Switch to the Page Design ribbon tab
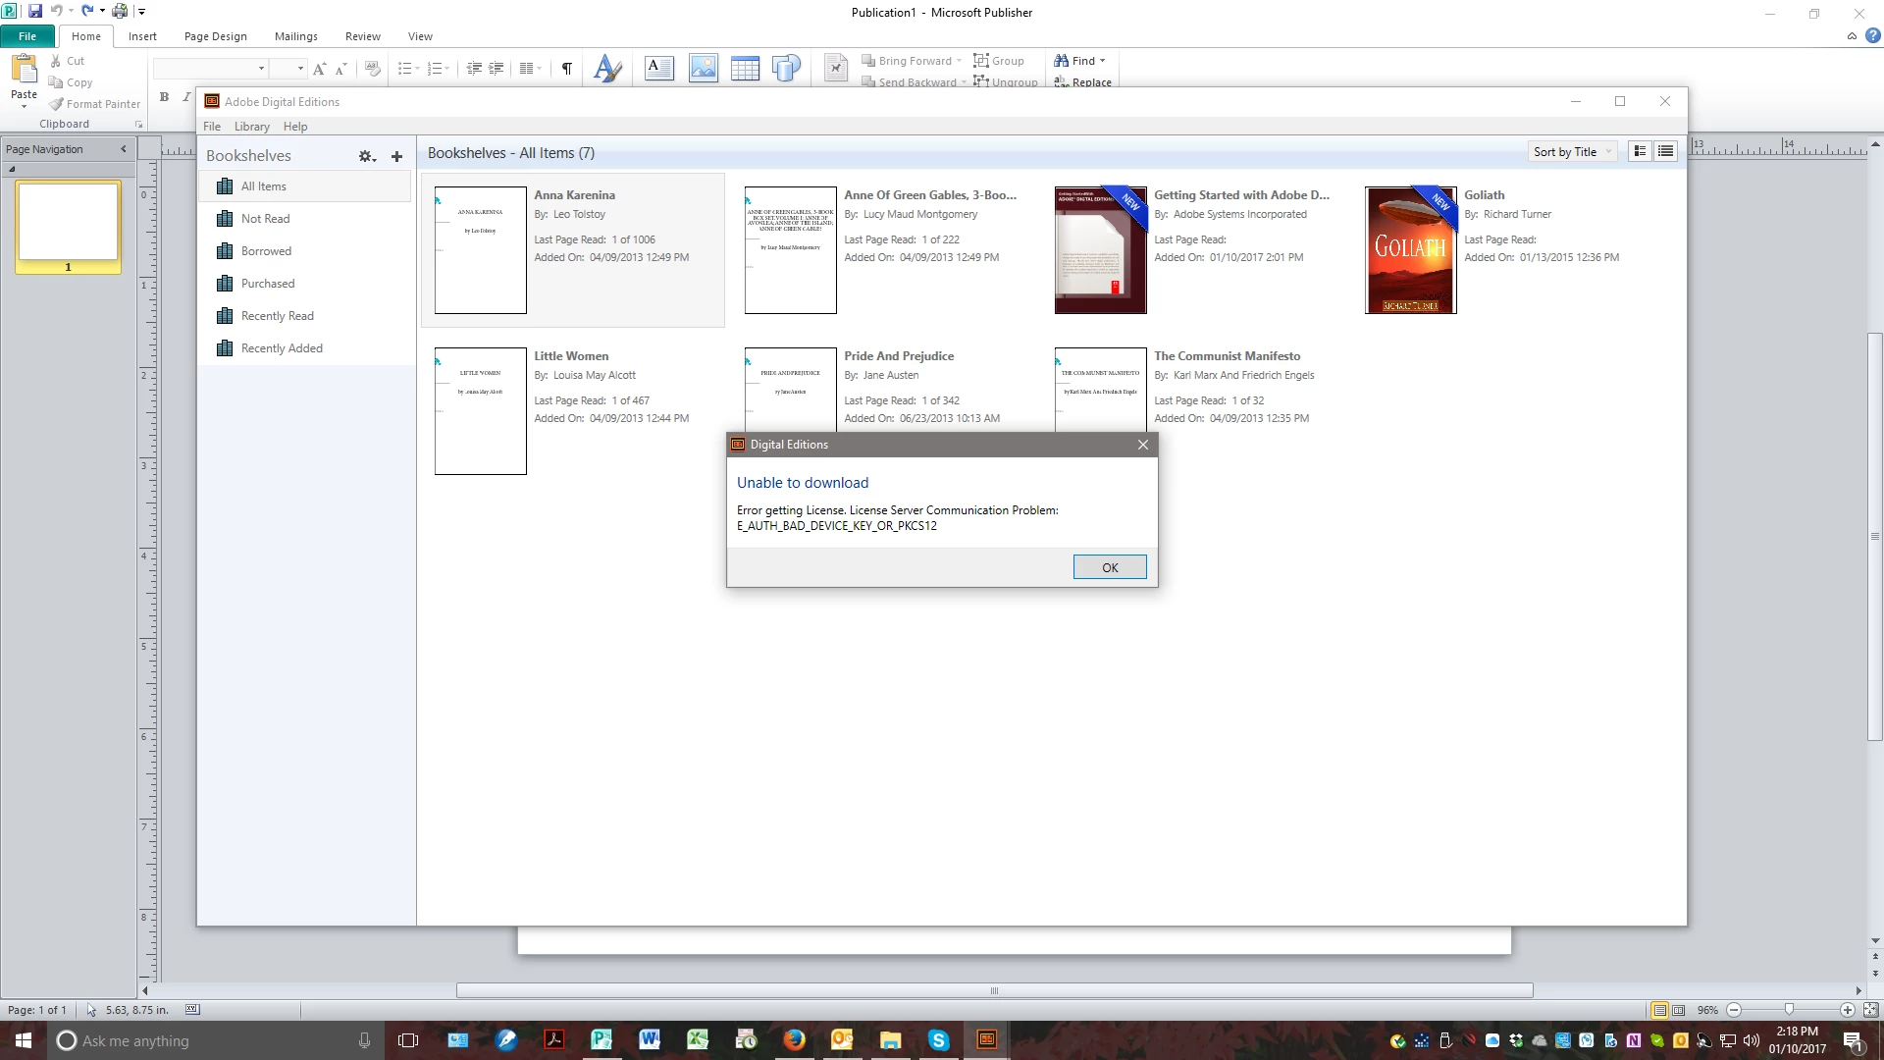 pyautogui.click(x=215, y=36)
